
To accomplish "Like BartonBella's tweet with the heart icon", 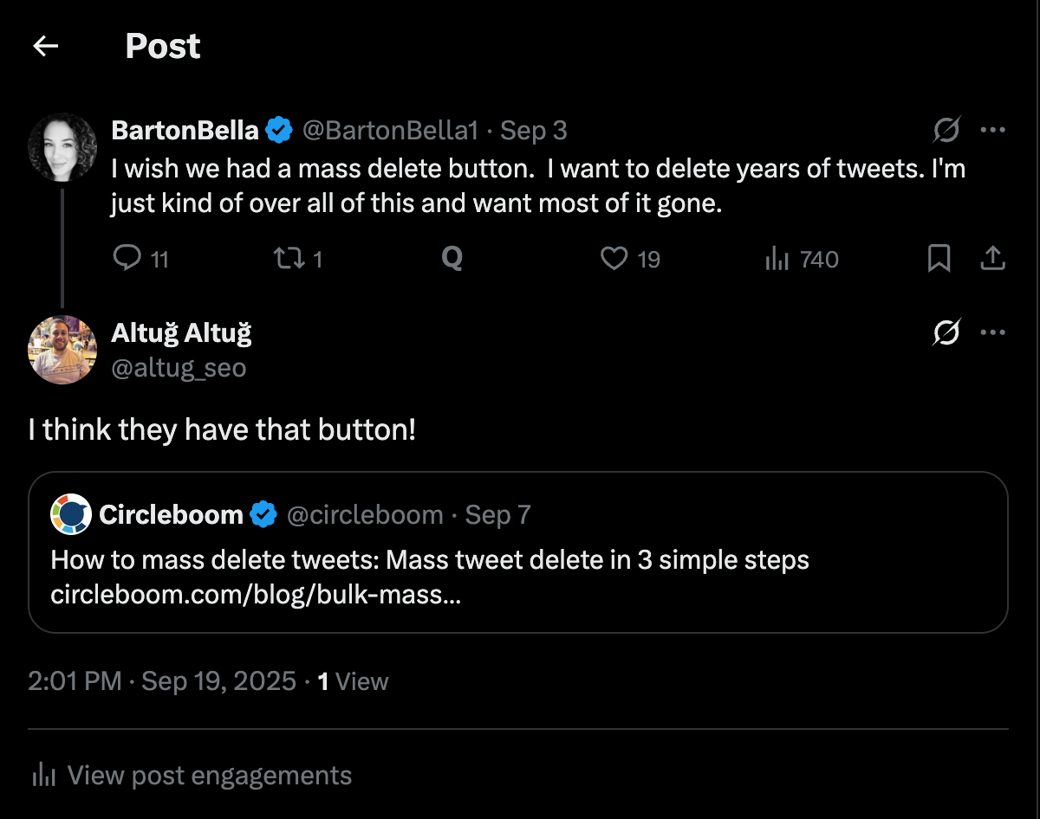I will coord(614,258).
